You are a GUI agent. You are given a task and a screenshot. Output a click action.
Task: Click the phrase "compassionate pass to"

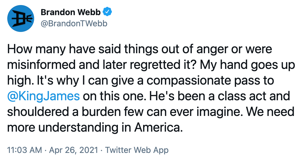[210, 81]
